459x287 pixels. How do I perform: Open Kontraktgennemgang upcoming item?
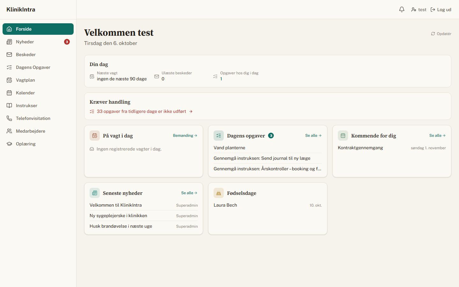point(392,148)
